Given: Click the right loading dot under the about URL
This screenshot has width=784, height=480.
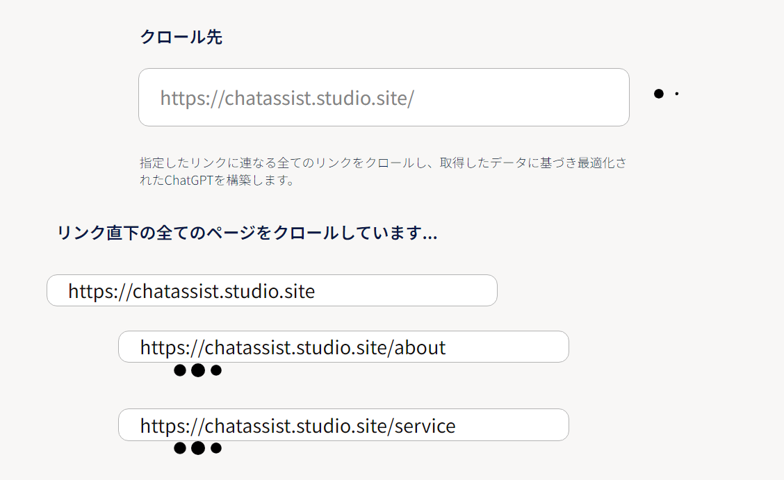Looking at the screenshot, I should click(216, 370).
